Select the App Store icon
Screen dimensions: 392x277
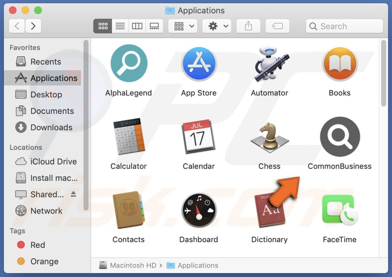click(199, 64)
